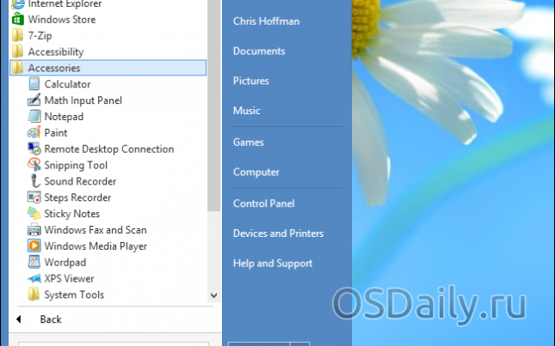Open XPS Viewer icon
Viewport: 555px width, 346px height.
[x=34, y=278]
